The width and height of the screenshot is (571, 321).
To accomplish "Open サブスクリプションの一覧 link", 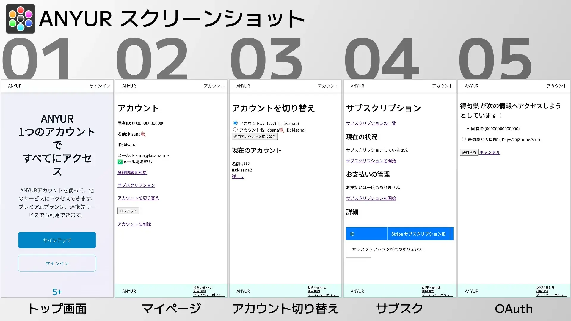I will (x=371, y=123).
